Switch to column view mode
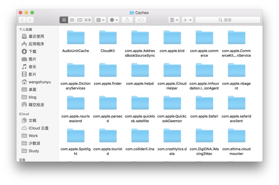 80,20
